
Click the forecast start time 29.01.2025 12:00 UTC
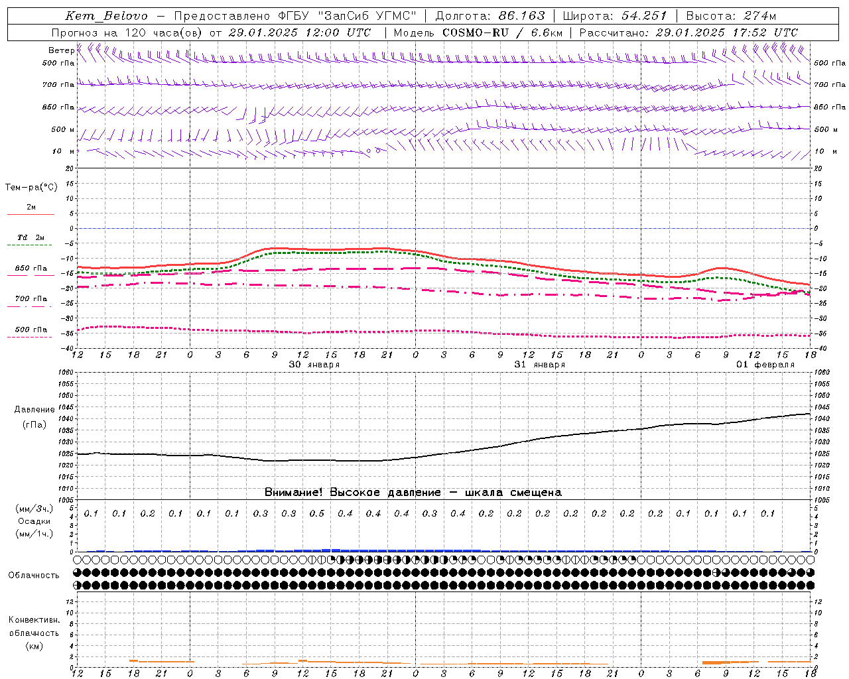click(x=300, y=32)
